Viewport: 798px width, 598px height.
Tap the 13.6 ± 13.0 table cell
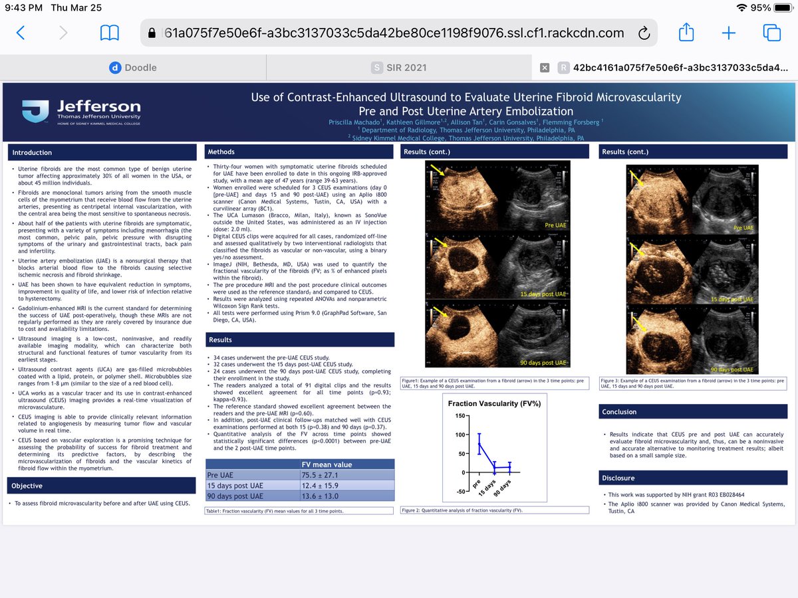[347, 496]
